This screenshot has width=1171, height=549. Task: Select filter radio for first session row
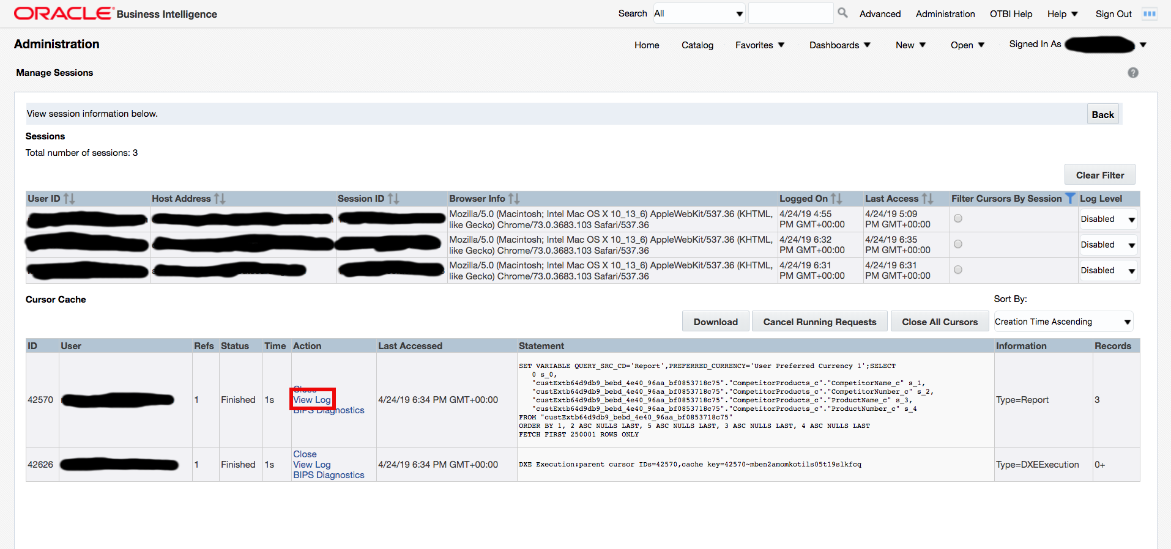click(x=958, y=218)
